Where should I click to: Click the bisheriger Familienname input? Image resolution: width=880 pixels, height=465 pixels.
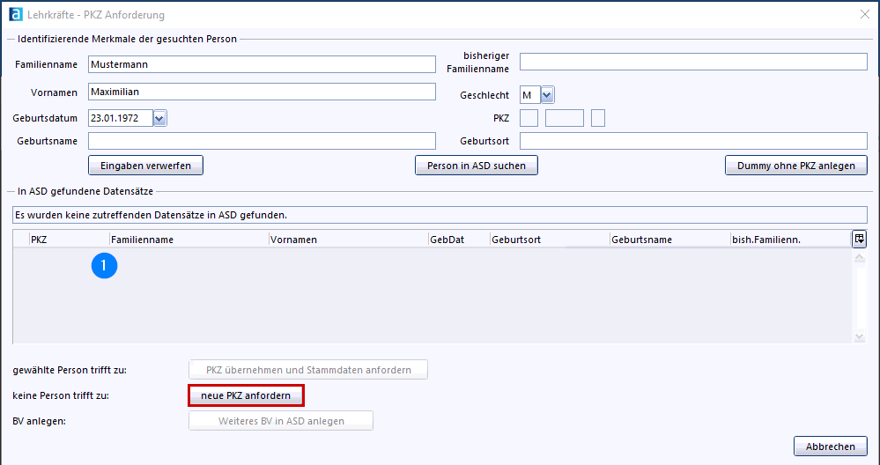[x=693, y=62]
